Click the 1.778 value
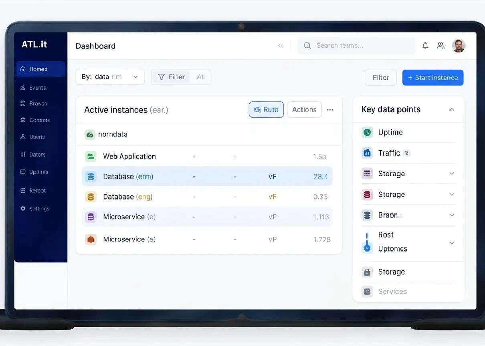 (322, 239)
